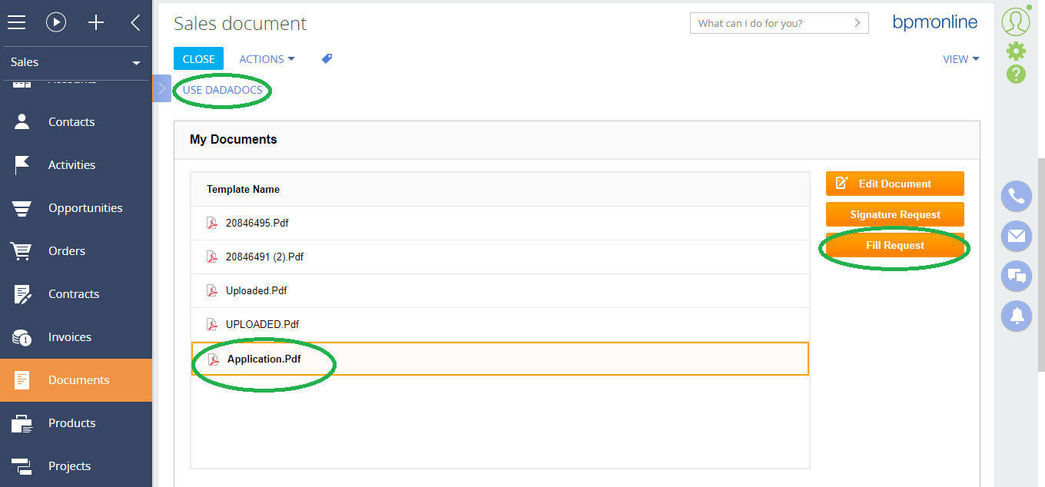This screenshot has height=487, width=1045.
Task: Open the hamburger navigation menu
Action: (x=16, y=22)
